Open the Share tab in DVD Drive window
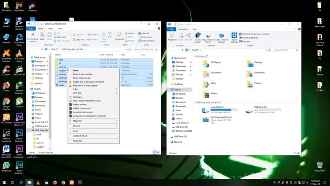Image resolution: width=330 pixels, height=186 pixels. click(x=51, y=28)
